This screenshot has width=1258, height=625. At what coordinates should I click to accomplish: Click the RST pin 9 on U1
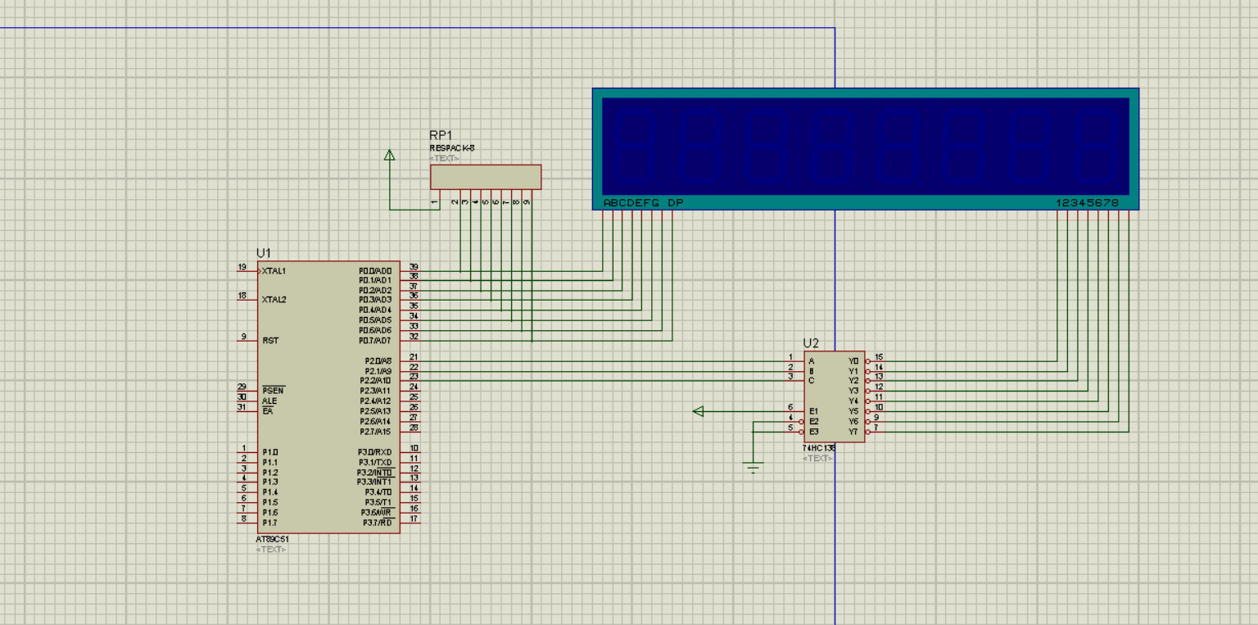coord(248,340)
